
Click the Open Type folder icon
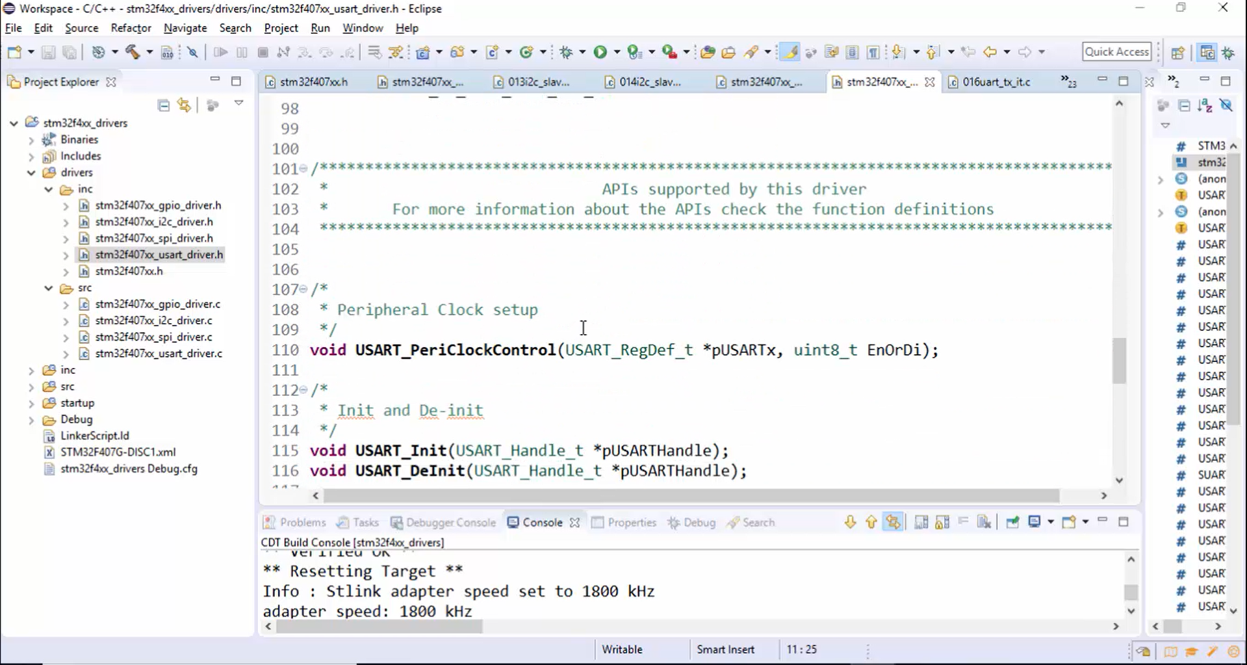(x=708, y=52)
